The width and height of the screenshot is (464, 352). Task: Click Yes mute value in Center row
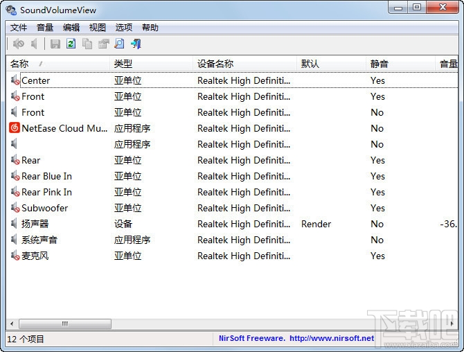(x=377, y=80)
